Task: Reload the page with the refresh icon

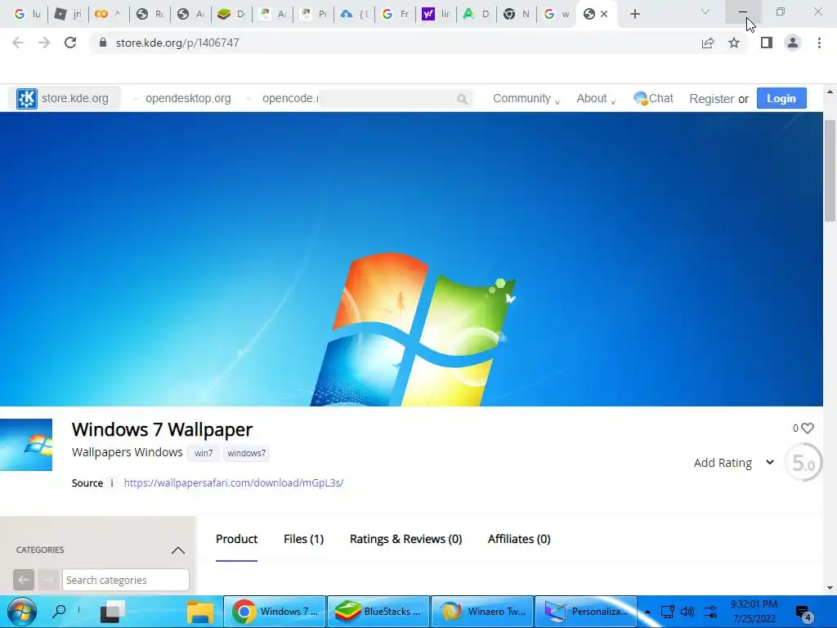Action: tap(70, 43)
